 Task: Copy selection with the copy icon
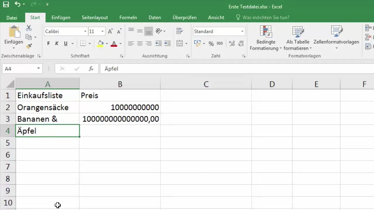pyautogui.click(x=29, y=37)
